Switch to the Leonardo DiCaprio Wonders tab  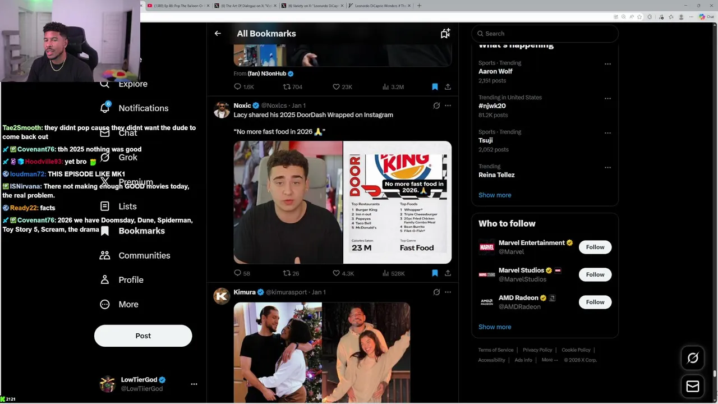(x=379, y=6)
